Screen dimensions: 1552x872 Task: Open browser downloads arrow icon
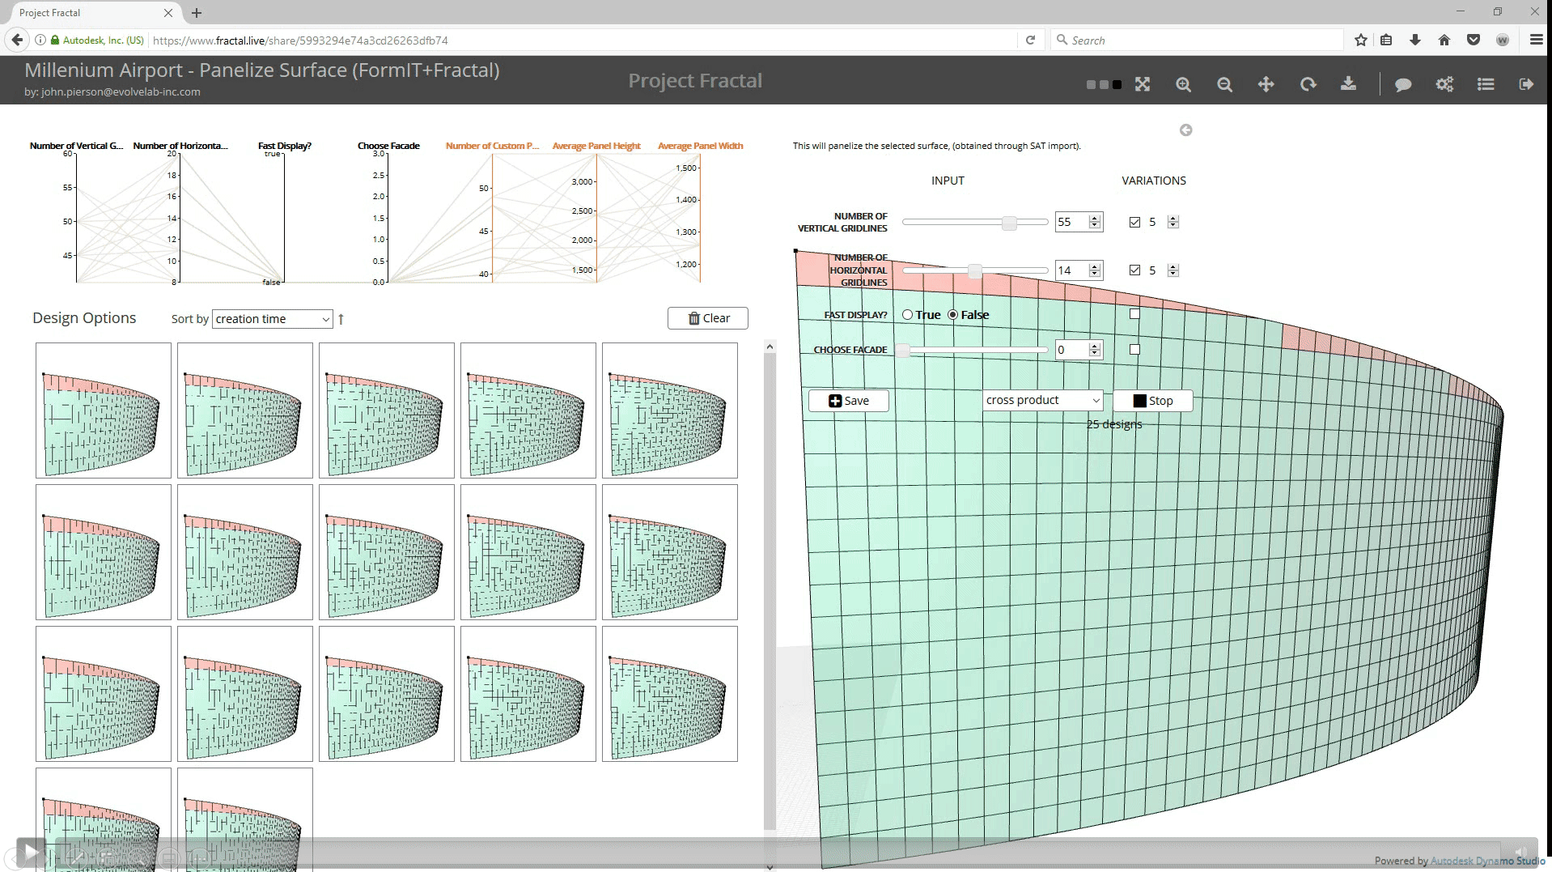(1415, 40)
